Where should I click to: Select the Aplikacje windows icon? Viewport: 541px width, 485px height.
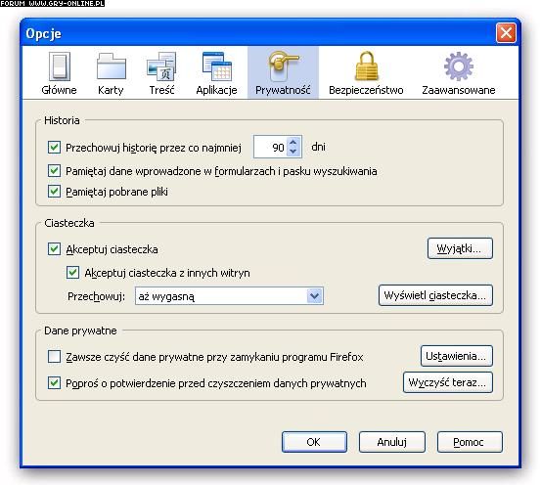(216, 66)
